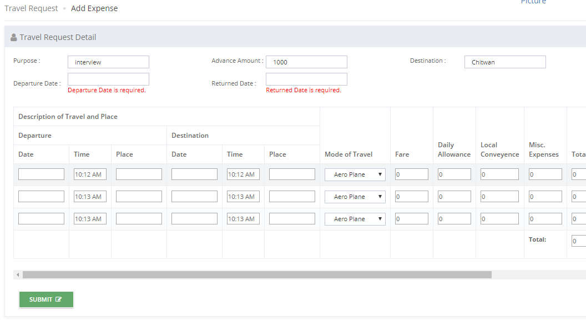The image size is (586, 330).
Task: Open the third row Aero Plane dropdown
Action: (355, 219)
